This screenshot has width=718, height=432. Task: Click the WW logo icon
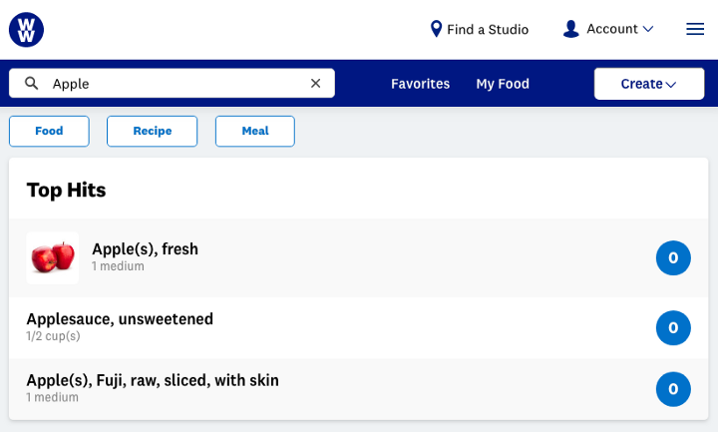coord(26,29)
